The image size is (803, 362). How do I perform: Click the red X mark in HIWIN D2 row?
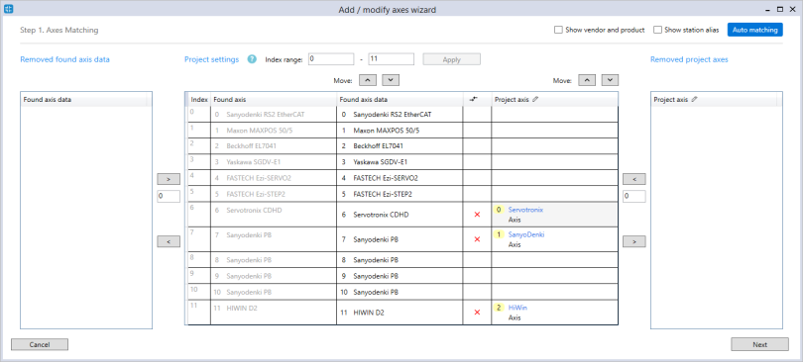click(477, 313)
